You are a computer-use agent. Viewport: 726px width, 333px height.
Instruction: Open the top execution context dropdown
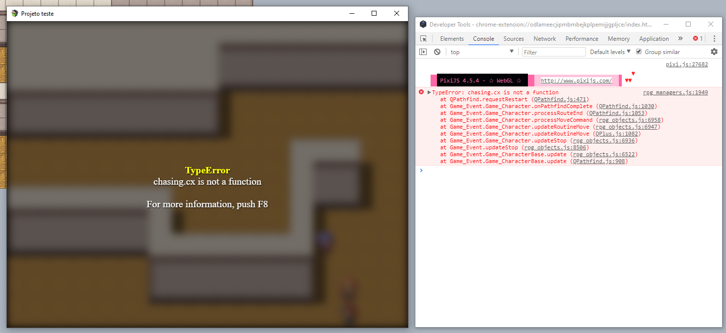point(482,52)
